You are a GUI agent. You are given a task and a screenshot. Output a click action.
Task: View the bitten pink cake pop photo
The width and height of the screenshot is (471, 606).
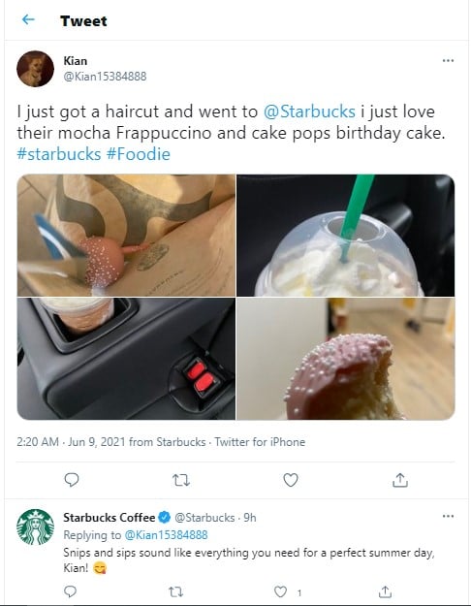[345, 359]
